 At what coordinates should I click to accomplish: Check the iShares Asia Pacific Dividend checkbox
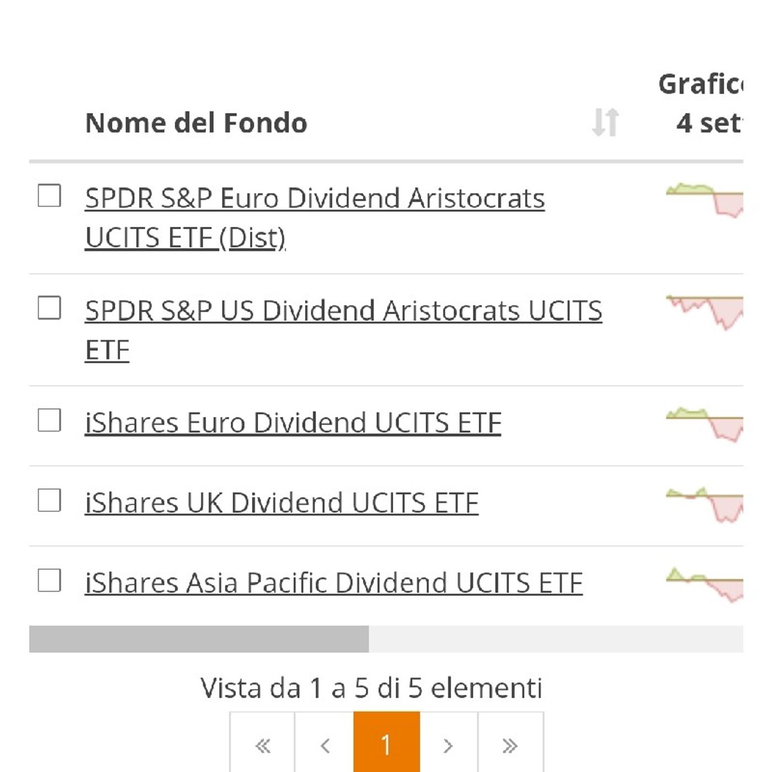(49, 580)
